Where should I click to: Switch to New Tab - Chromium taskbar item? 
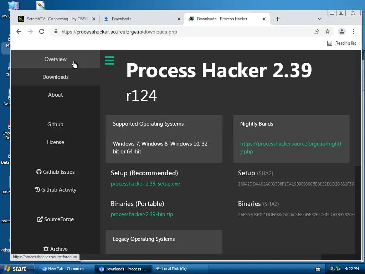click(66, 269)
